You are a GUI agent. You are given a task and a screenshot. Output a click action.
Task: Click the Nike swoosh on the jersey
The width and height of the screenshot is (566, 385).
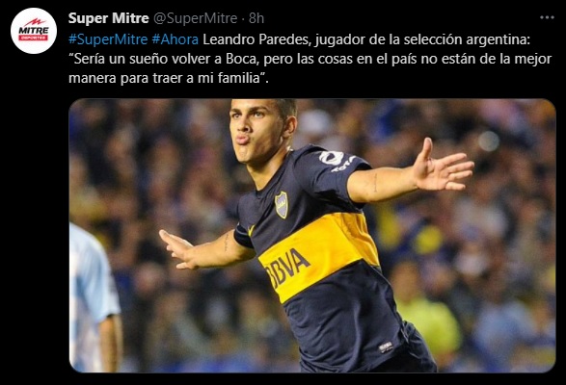coord(251,230)
